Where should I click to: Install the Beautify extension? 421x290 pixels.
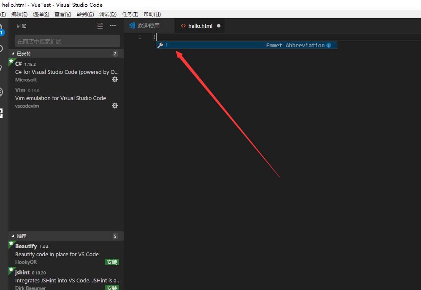tap(111, 262)
